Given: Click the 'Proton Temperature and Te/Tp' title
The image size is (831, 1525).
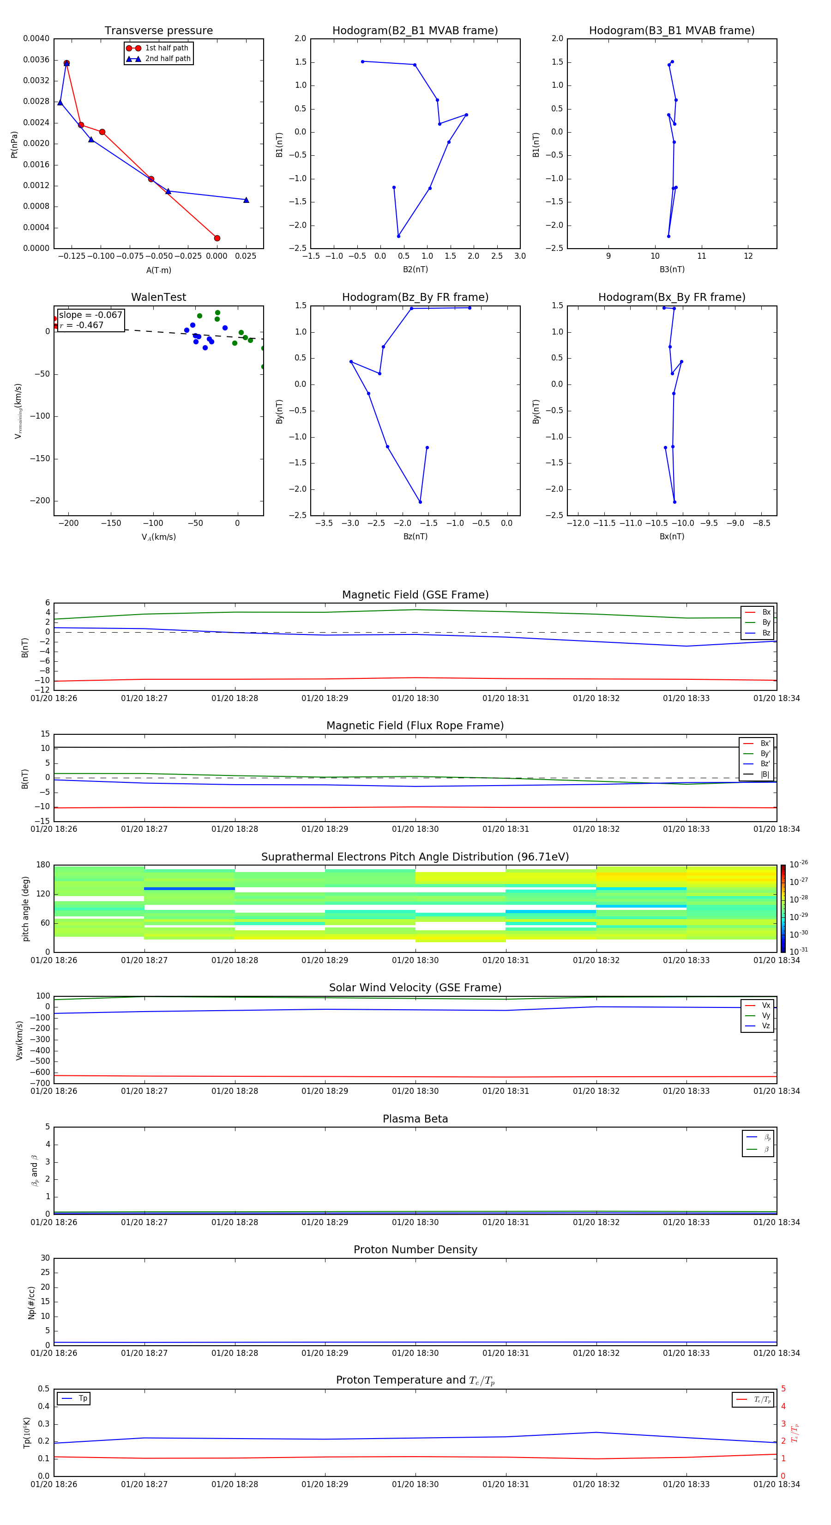Looking at the screenshot, I should pyautogui.click(x=415, y=1380).
